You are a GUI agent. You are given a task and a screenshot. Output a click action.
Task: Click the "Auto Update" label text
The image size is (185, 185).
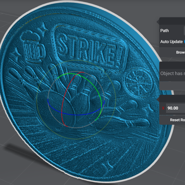[171, 42]
